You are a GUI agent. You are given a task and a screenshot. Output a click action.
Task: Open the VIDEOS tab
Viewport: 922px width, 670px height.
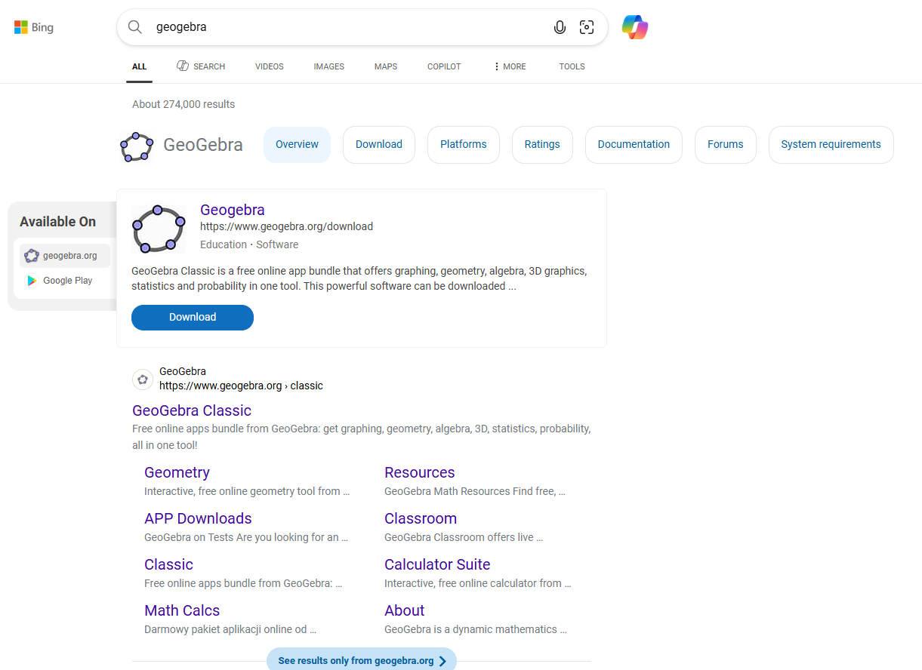[x=270, y=66]
